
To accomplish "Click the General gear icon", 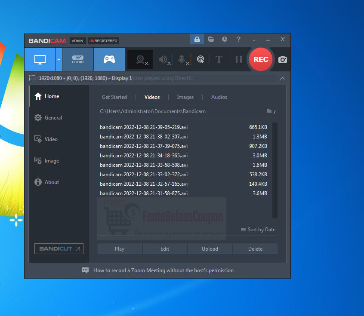I will click(38, 118).
